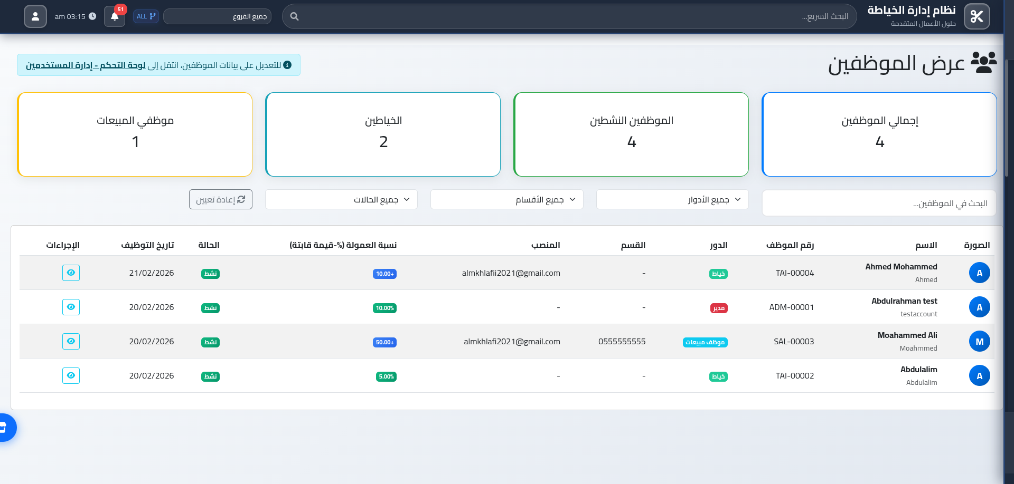This screenshot has width=1014, height=484.
Task: Click the info icon in the blue banner
Action: point(288,64)
